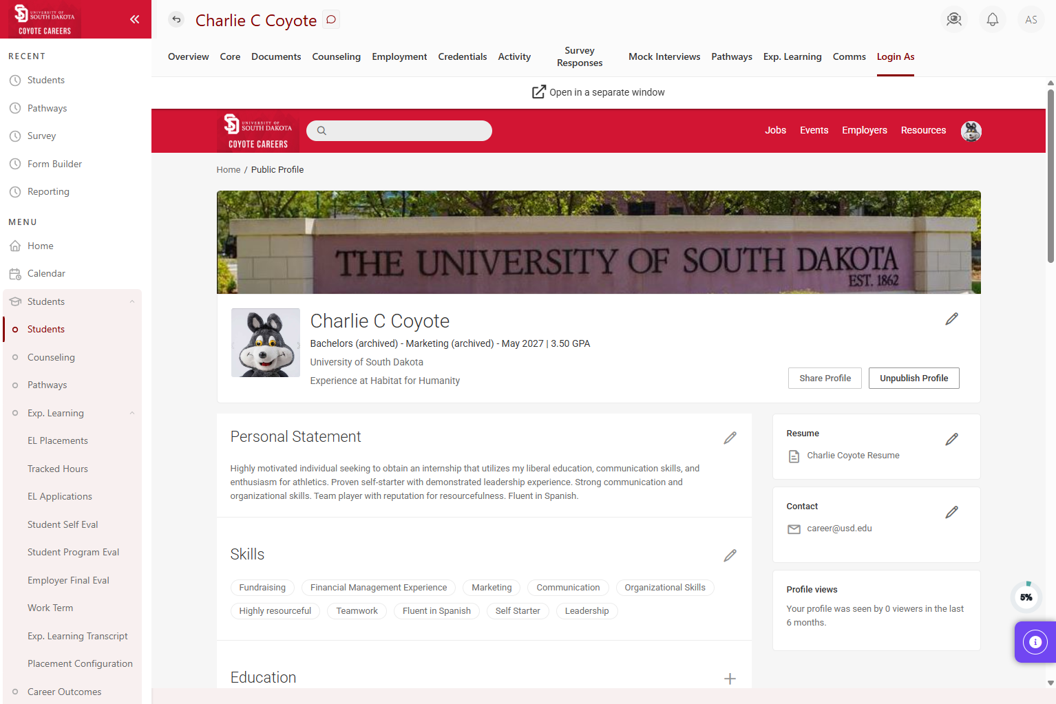Viewport: 1056px width, 704px height.
Task: Open the Charlie Coyote Resume link
Action: click(x=853, y=456)
